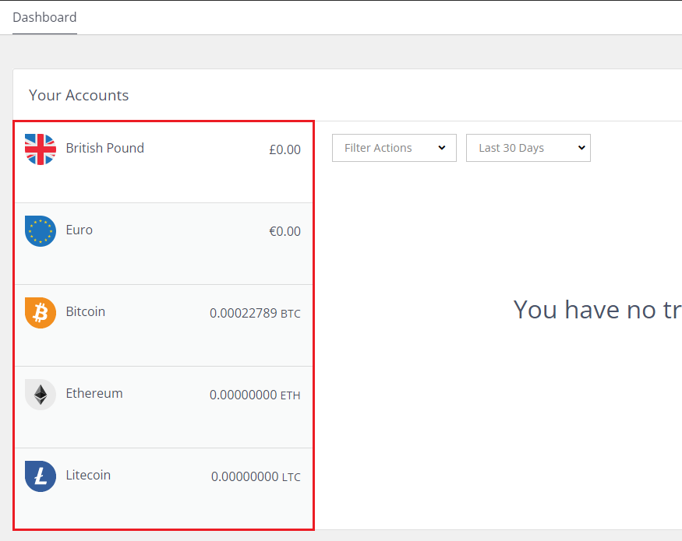682x541 pixels.
Task: Click the Euro EU flag icon
Action: click(x=41, y=231)
